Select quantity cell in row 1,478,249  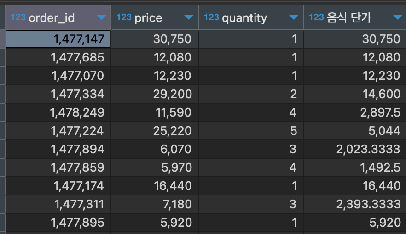pyautogui.click(x=251, y=112)
